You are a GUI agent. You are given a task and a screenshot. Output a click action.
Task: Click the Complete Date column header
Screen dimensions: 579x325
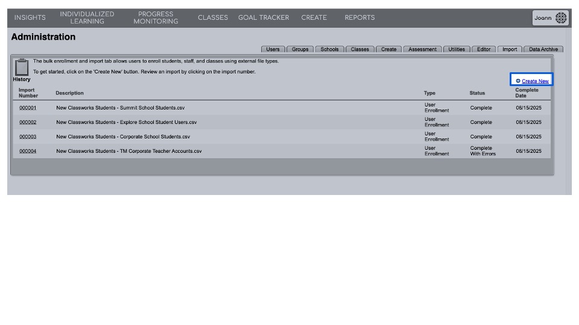(527, 93)
